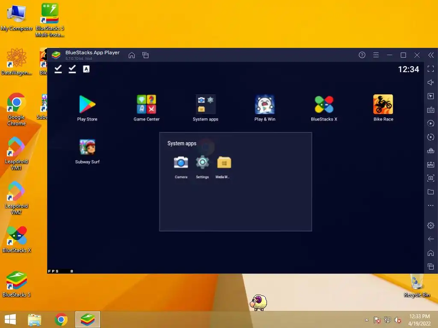Take a screenshot using sidebar icon
Image resolution: width=438 pixels, height=328 pixels.
coord(431,178)
